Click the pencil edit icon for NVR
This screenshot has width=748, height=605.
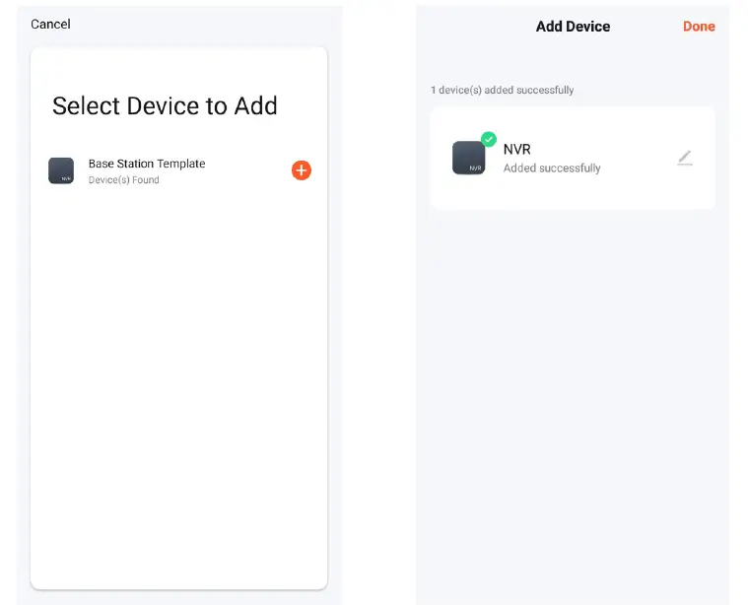point(685,158)
